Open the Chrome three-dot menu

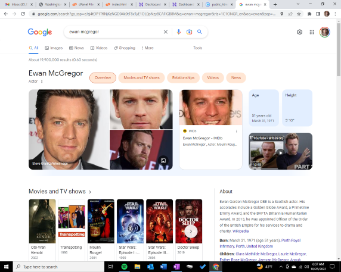(x=335, y=14)
